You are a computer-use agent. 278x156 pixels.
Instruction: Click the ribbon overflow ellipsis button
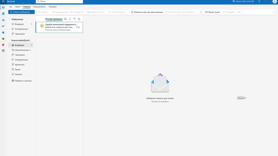click(x=239, y=12)
